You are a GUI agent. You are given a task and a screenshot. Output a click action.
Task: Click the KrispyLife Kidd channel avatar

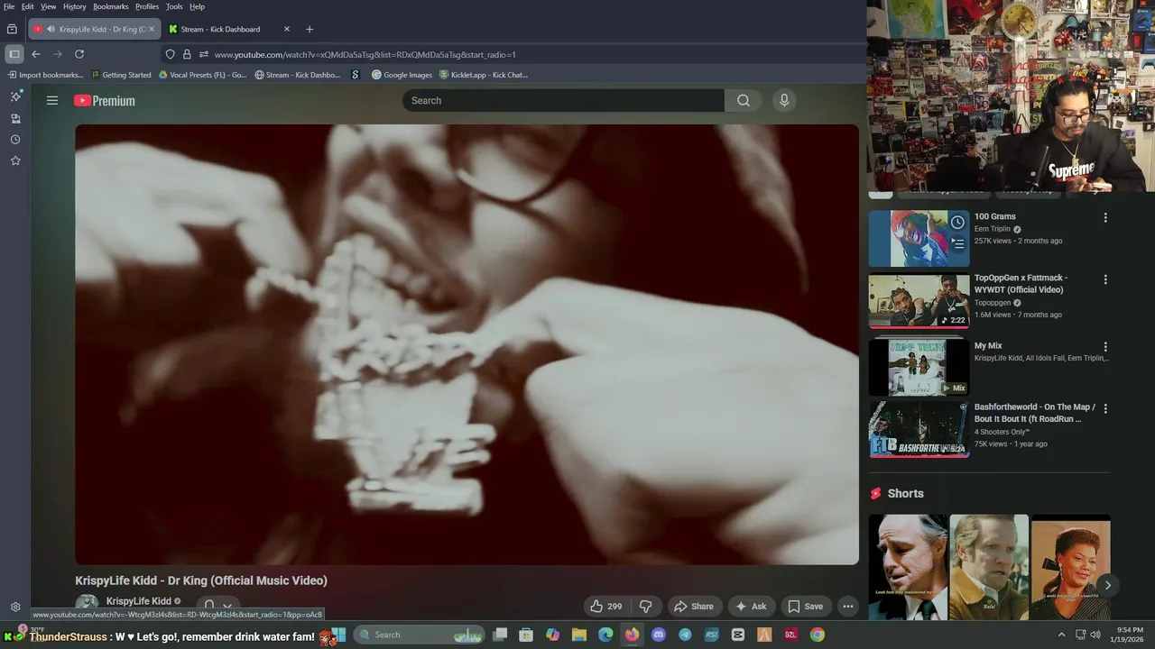pos(87,606)
